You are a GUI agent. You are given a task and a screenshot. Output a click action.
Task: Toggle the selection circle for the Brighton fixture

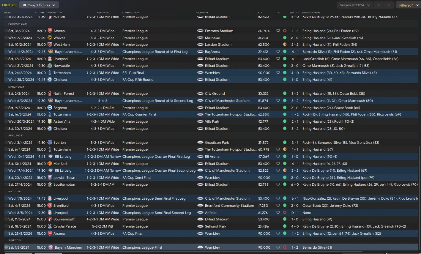coord(6,108)
